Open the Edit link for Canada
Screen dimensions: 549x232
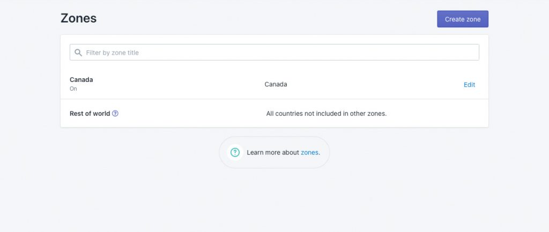coord(469,85)
